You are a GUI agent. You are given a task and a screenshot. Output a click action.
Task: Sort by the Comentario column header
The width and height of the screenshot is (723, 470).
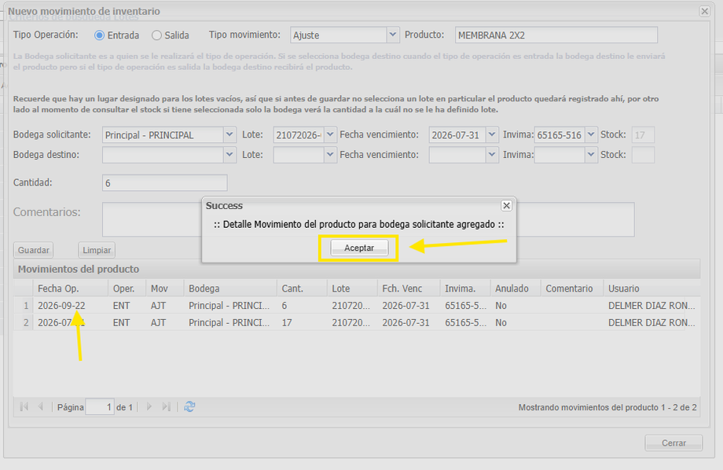coord(572,288)
